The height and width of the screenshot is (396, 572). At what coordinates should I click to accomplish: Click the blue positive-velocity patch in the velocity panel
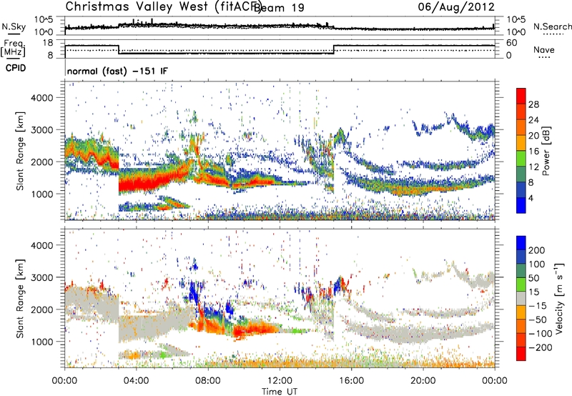tap(193, 292)
